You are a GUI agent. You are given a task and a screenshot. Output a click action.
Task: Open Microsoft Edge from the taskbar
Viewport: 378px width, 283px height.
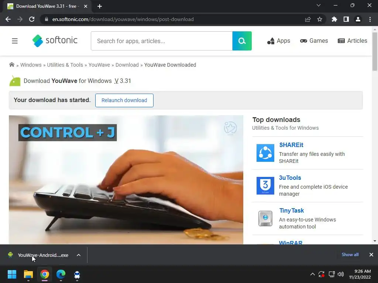click(x=61, y=274)
